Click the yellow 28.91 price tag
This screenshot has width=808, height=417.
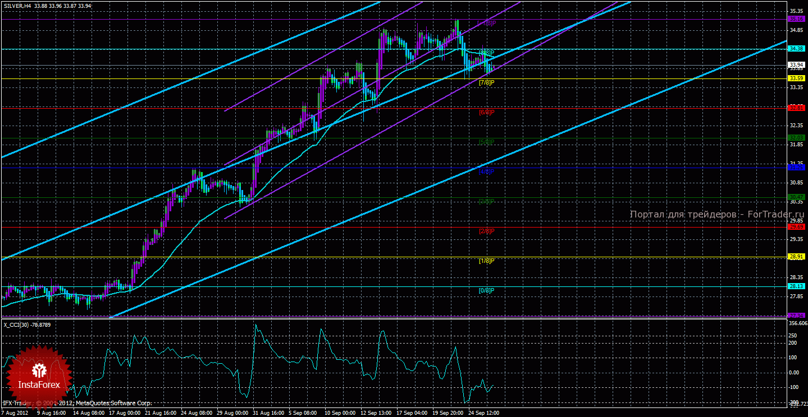click(x=797, y=257)
